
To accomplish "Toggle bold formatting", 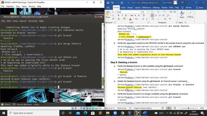I will 118,15.
